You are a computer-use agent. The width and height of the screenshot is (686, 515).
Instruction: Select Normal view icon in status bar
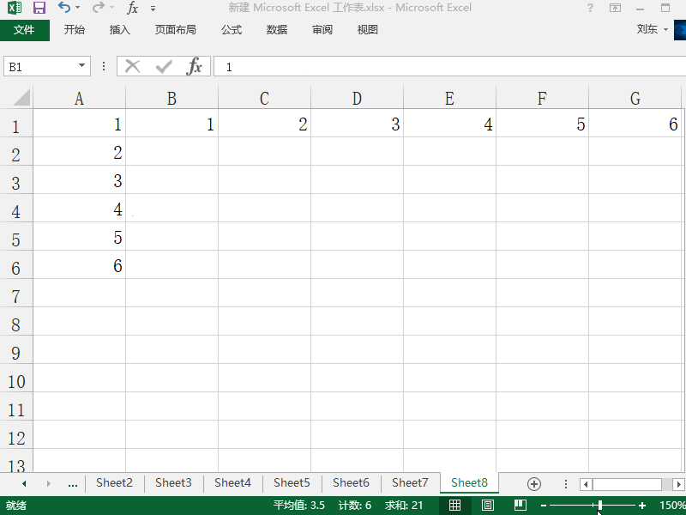(x=455, y=505)
